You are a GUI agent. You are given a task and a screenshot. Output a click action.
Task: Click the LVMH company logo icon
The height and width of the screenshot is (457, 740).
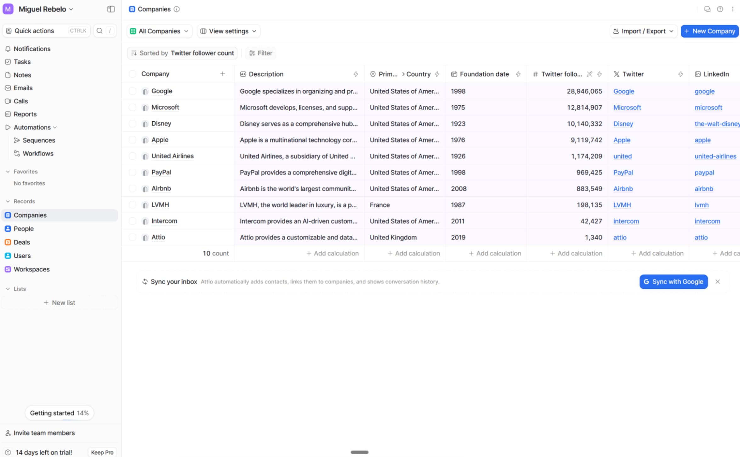point(145,205)
